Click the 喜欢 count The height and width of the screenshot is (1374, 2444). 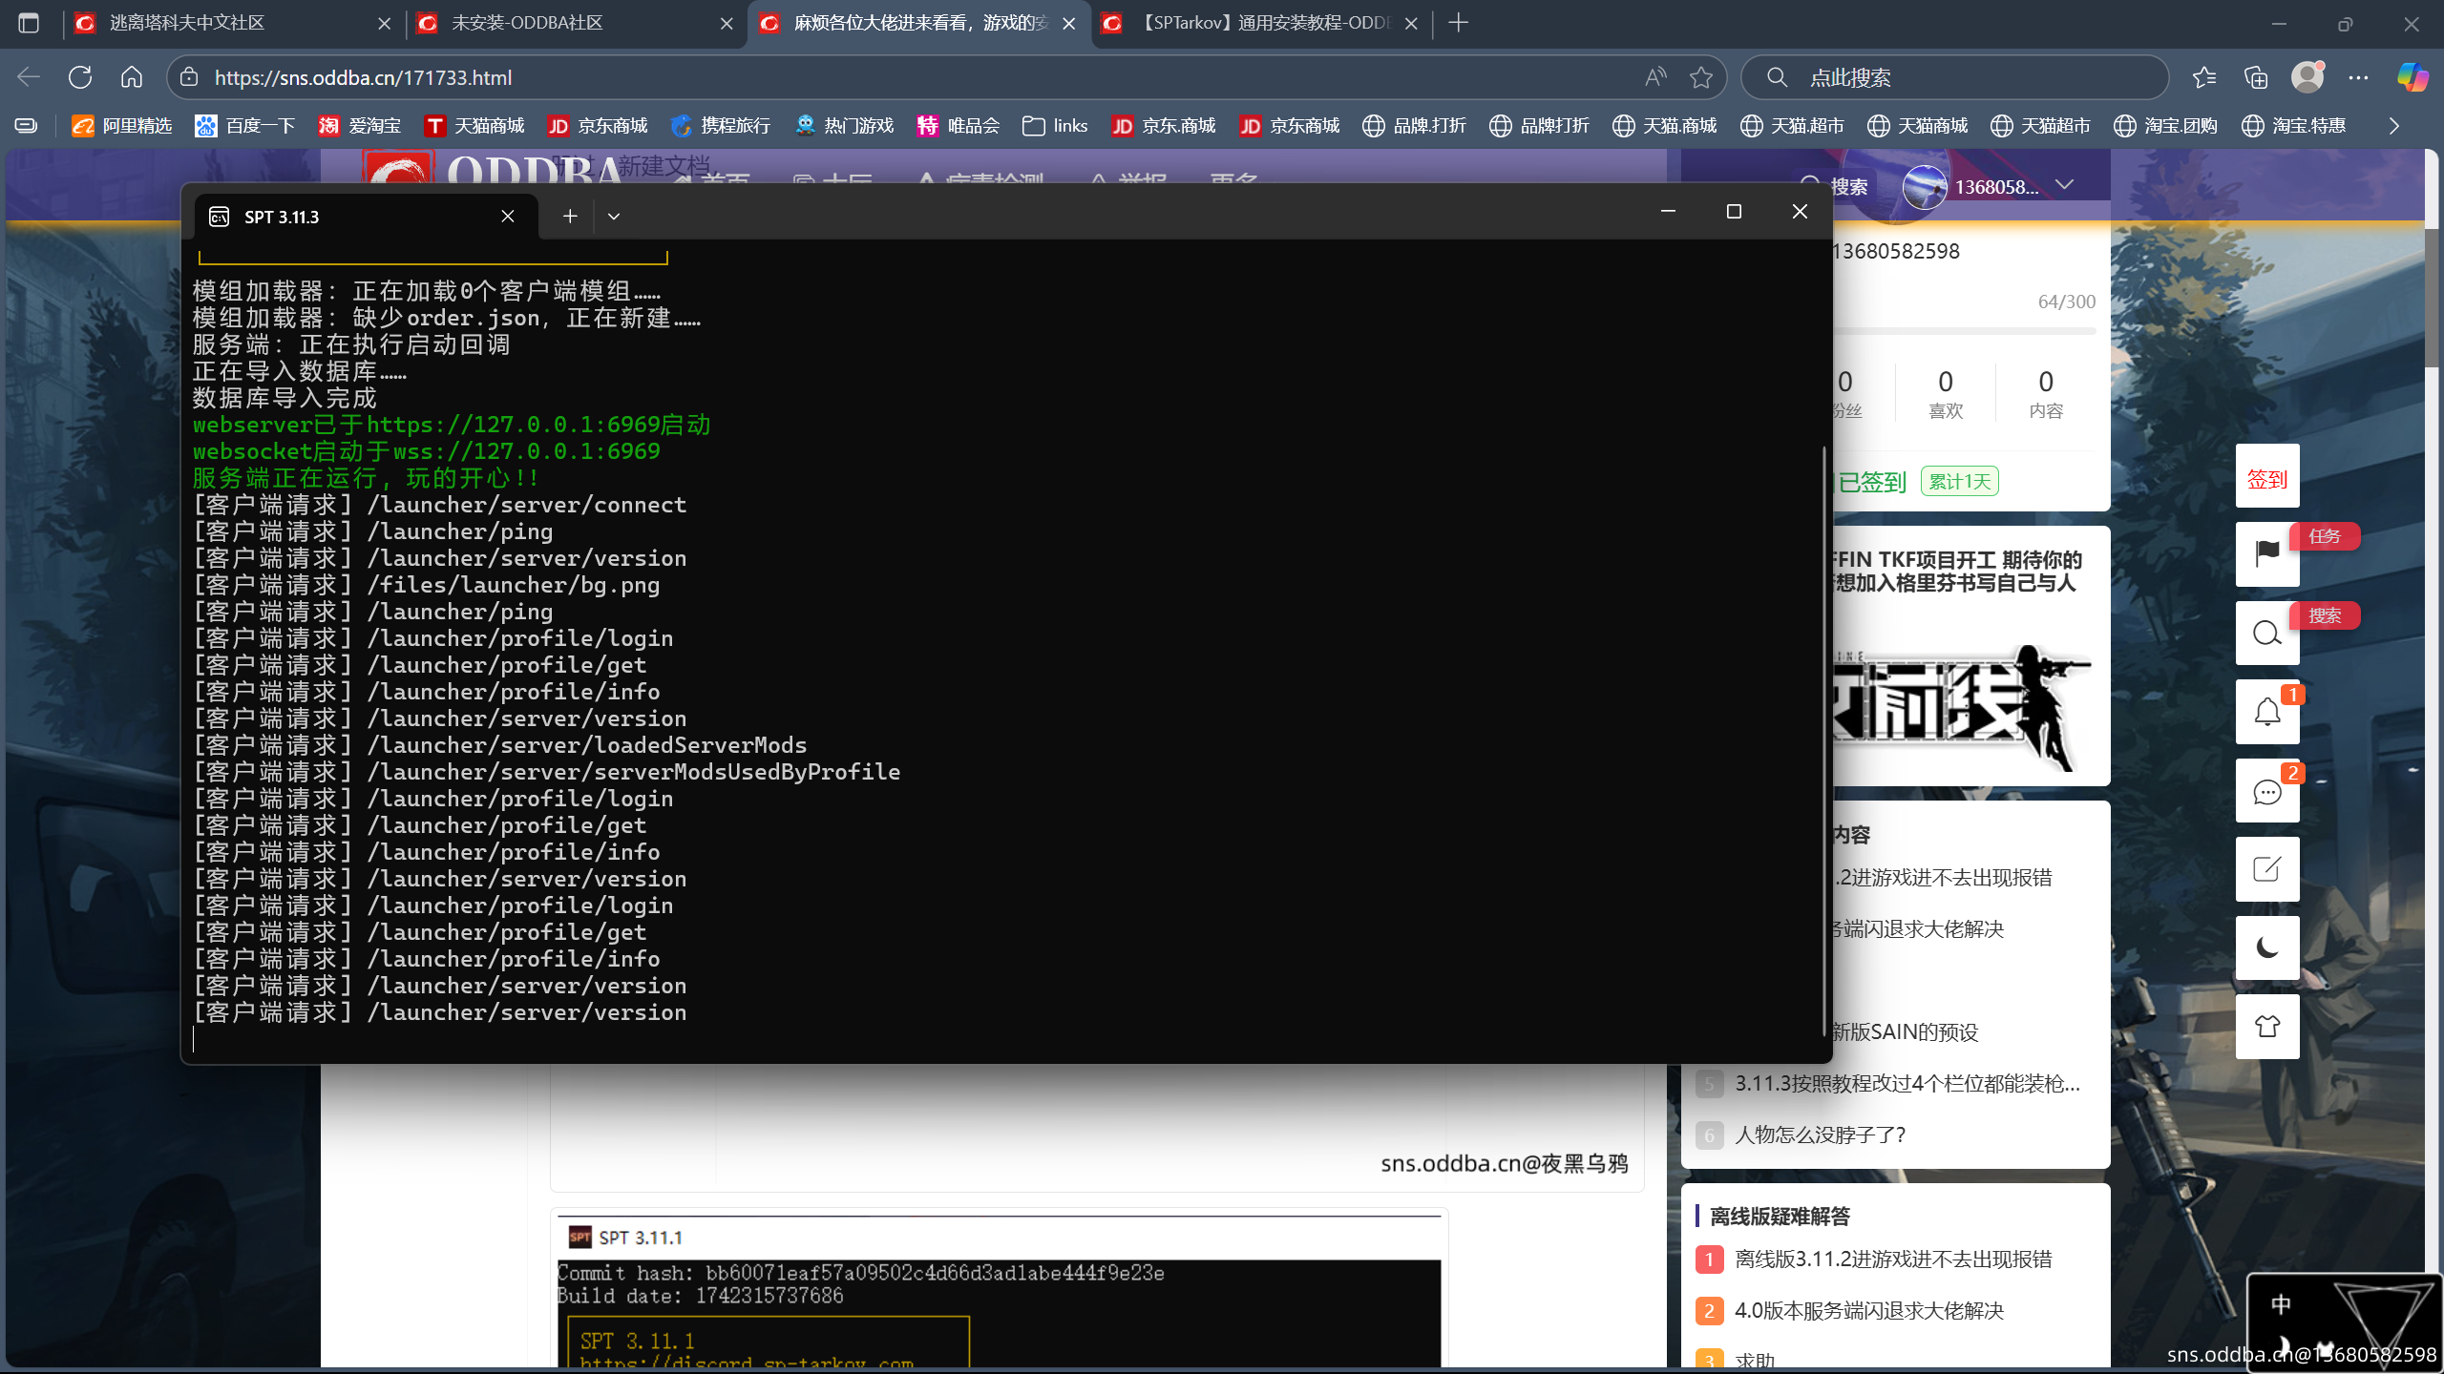1946,394
